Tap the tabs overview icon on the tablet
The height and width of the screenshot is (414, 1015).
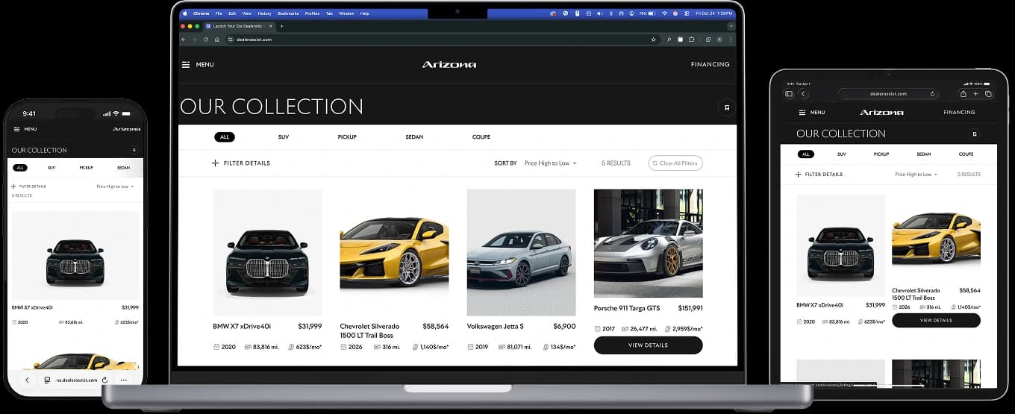click(x=988, y=94)
